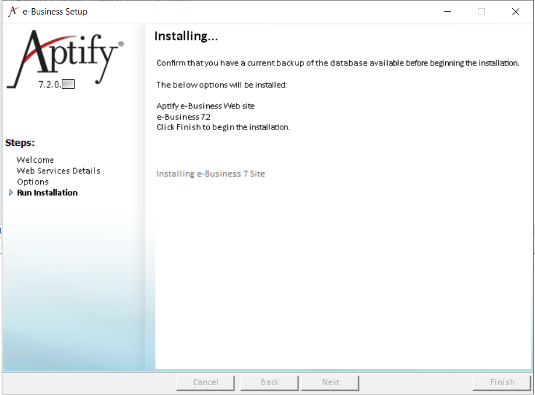
Task: Select the Web Services Details step
Action: pos(58,171)
